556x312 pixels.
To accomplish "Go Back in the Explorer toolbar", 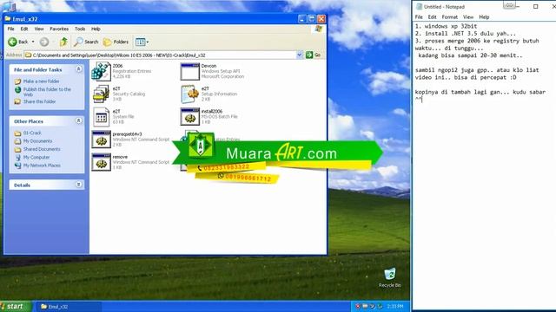I will point(18,42).
